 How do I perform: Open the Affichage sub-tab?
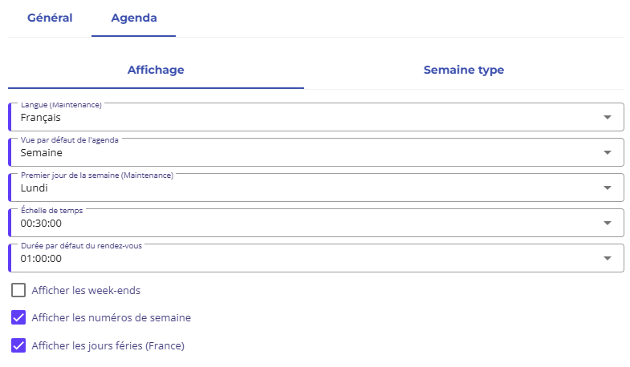tap(156, 70)
